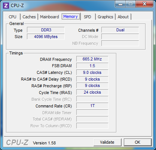Click the Validate button
The height and width of the screenshot is (150, 156).
[x=107, y=142]
